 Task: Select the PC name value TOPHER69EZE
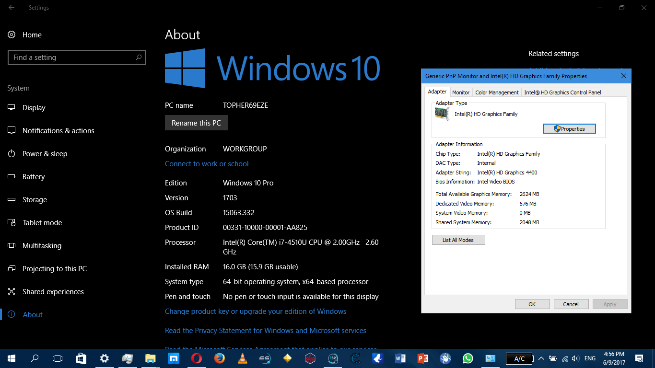coord(246,105)
